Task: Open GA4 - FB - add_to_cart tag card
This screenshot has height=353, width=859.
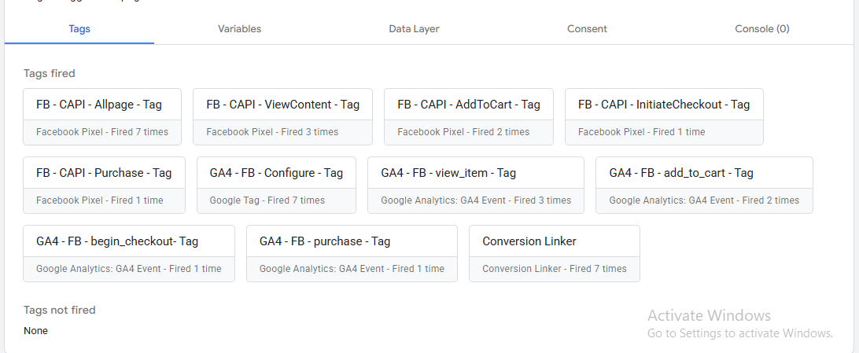Action: [704, 185]
